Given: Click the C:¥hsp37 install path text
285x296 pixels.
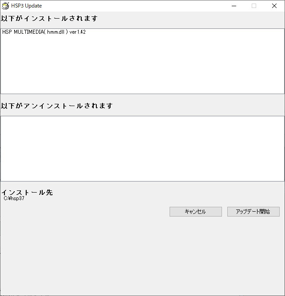Looking at the screenshot, I should (14, 198).
